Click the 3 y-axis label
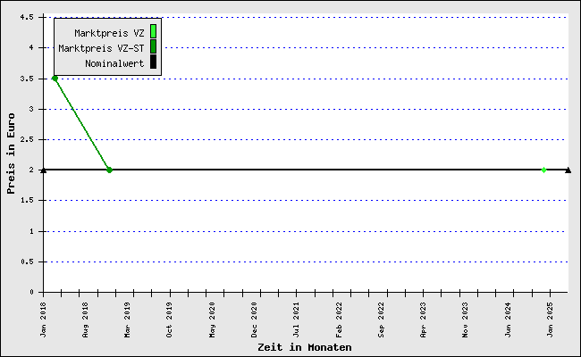This screenshot has height=357, width=581. (31, 109)
